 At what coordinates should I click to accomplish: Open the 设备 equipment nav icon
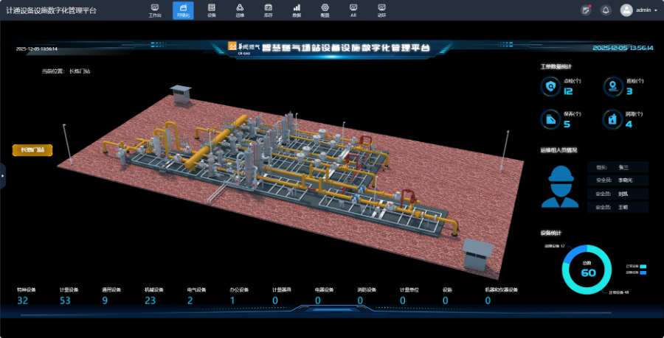coord(212,10)
